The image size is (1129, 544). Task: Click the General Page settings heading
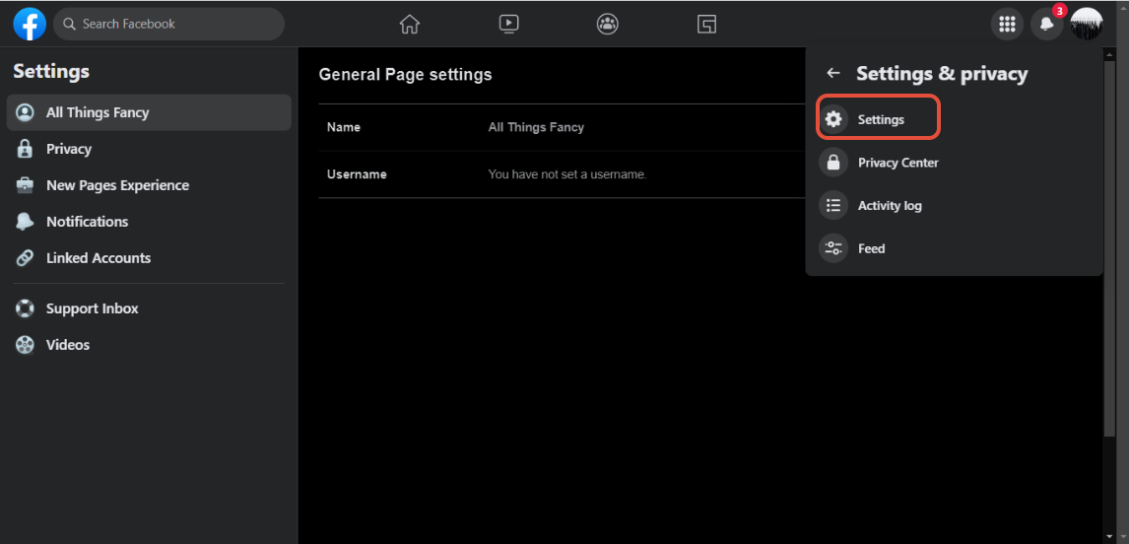pos(405,74)
